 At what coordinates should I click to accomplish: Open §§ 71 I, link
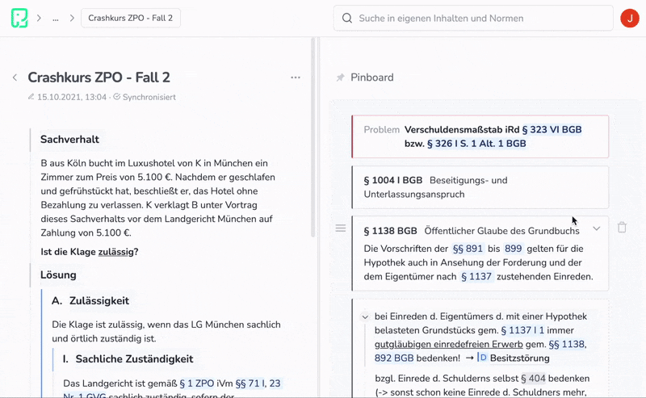[250, 383]
